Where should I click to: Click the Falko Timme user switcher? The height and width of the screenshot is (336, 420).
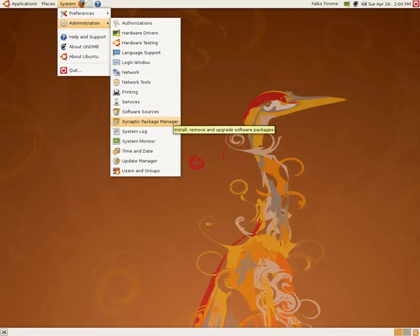(x=324, y=4)
